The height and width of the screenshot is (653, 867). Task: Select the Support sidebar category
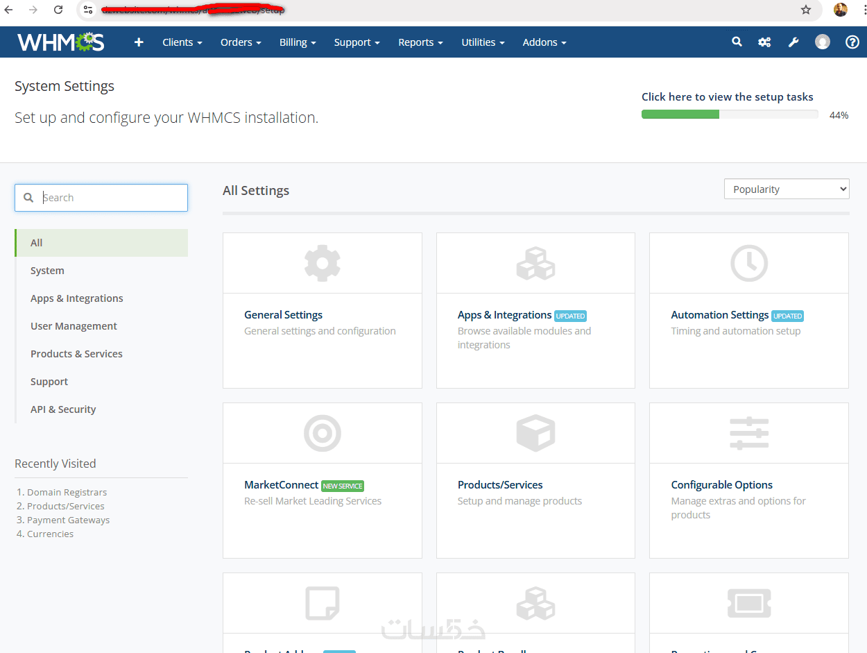[x=101, y=382]
